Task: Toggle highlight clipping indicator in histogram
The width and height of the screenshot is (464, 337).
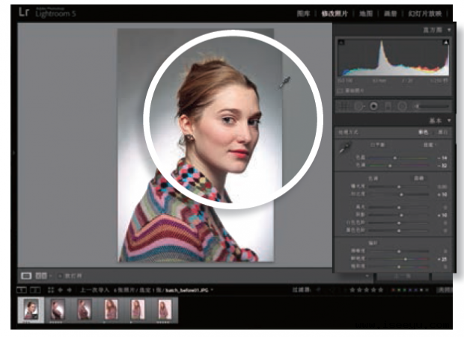Action: tap(445, 43)
